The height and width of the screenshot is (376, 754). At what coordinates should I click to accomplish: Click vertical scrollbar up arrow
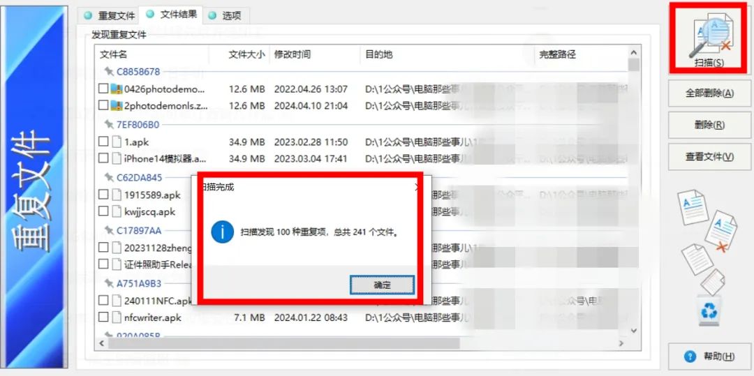634,52
